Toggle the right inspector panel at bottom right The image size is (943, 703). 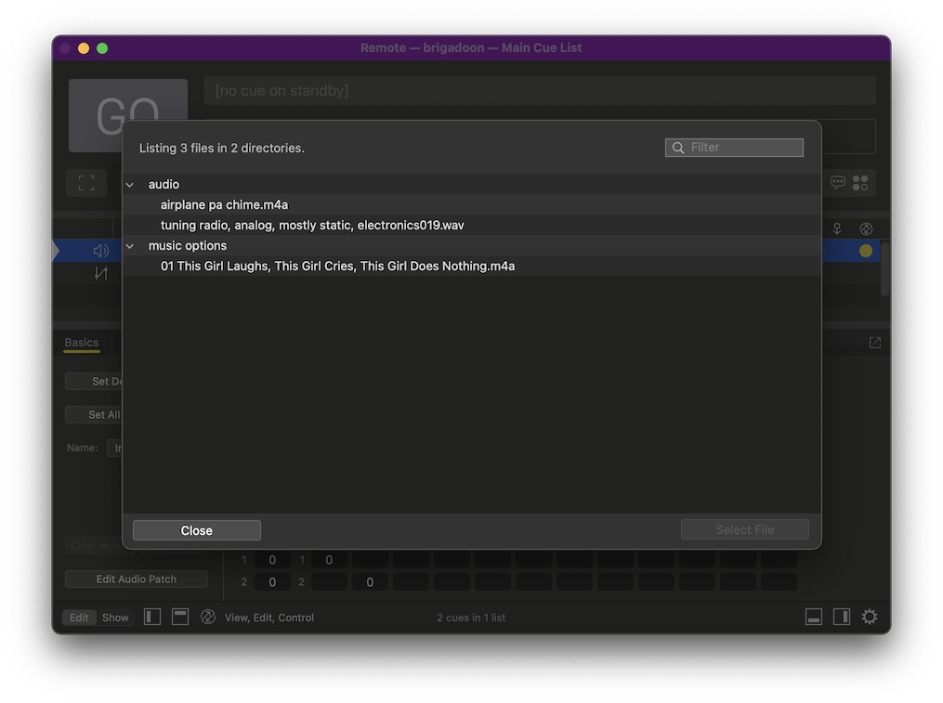841,616
